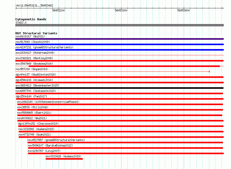Click the 11q12.1 band label
The height and width of the screenshot is (169, 231).
tap(21, 22)
